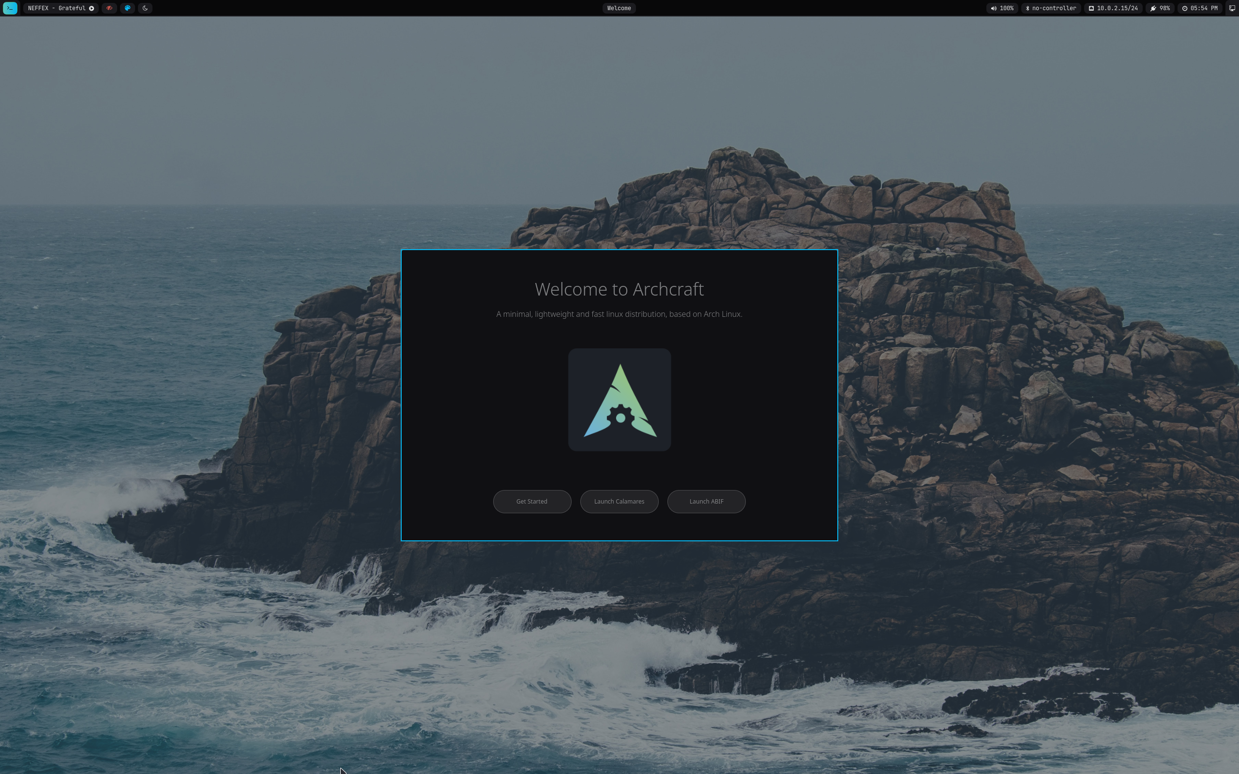Click the clock icon in the bar
Image resolution: width=1239 pixels, height=774 pixels.
coord(1184,8)
